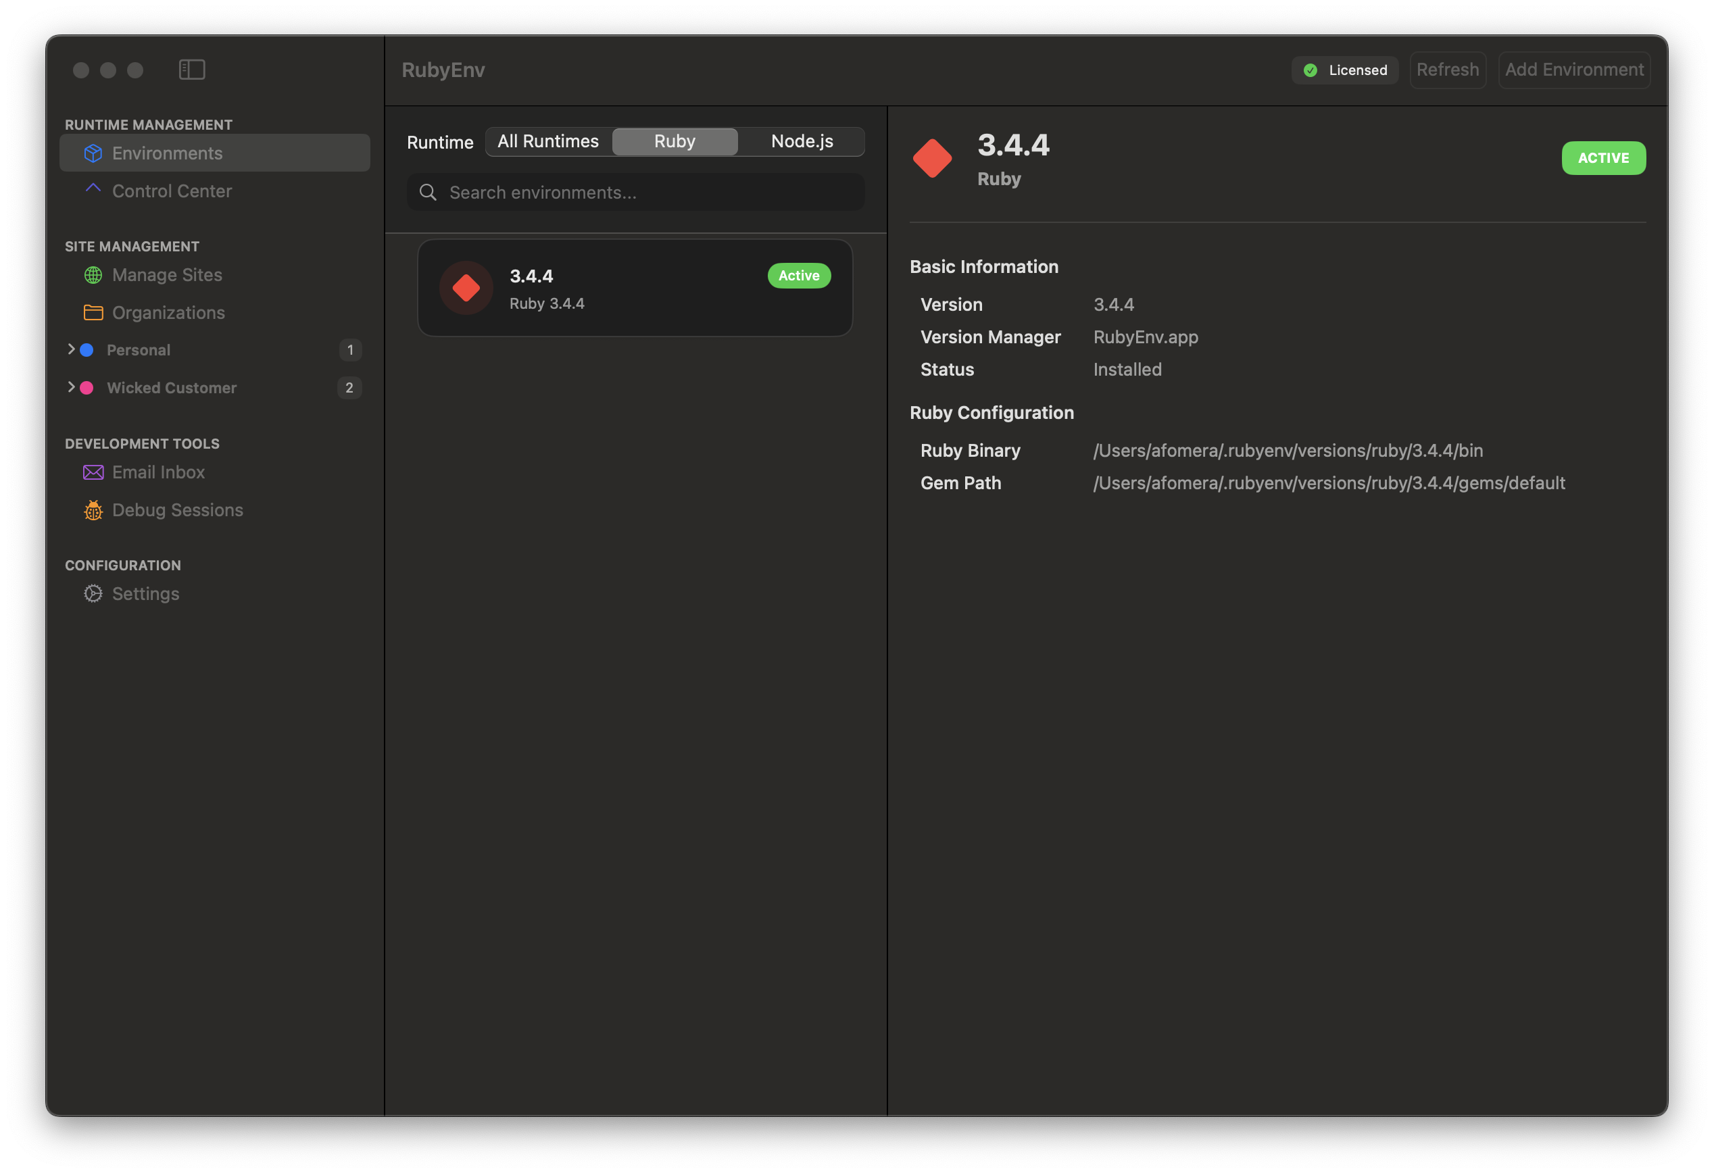Click the Installed status value
This screenshot has height=1173, width=1714.
(1127, 370)
